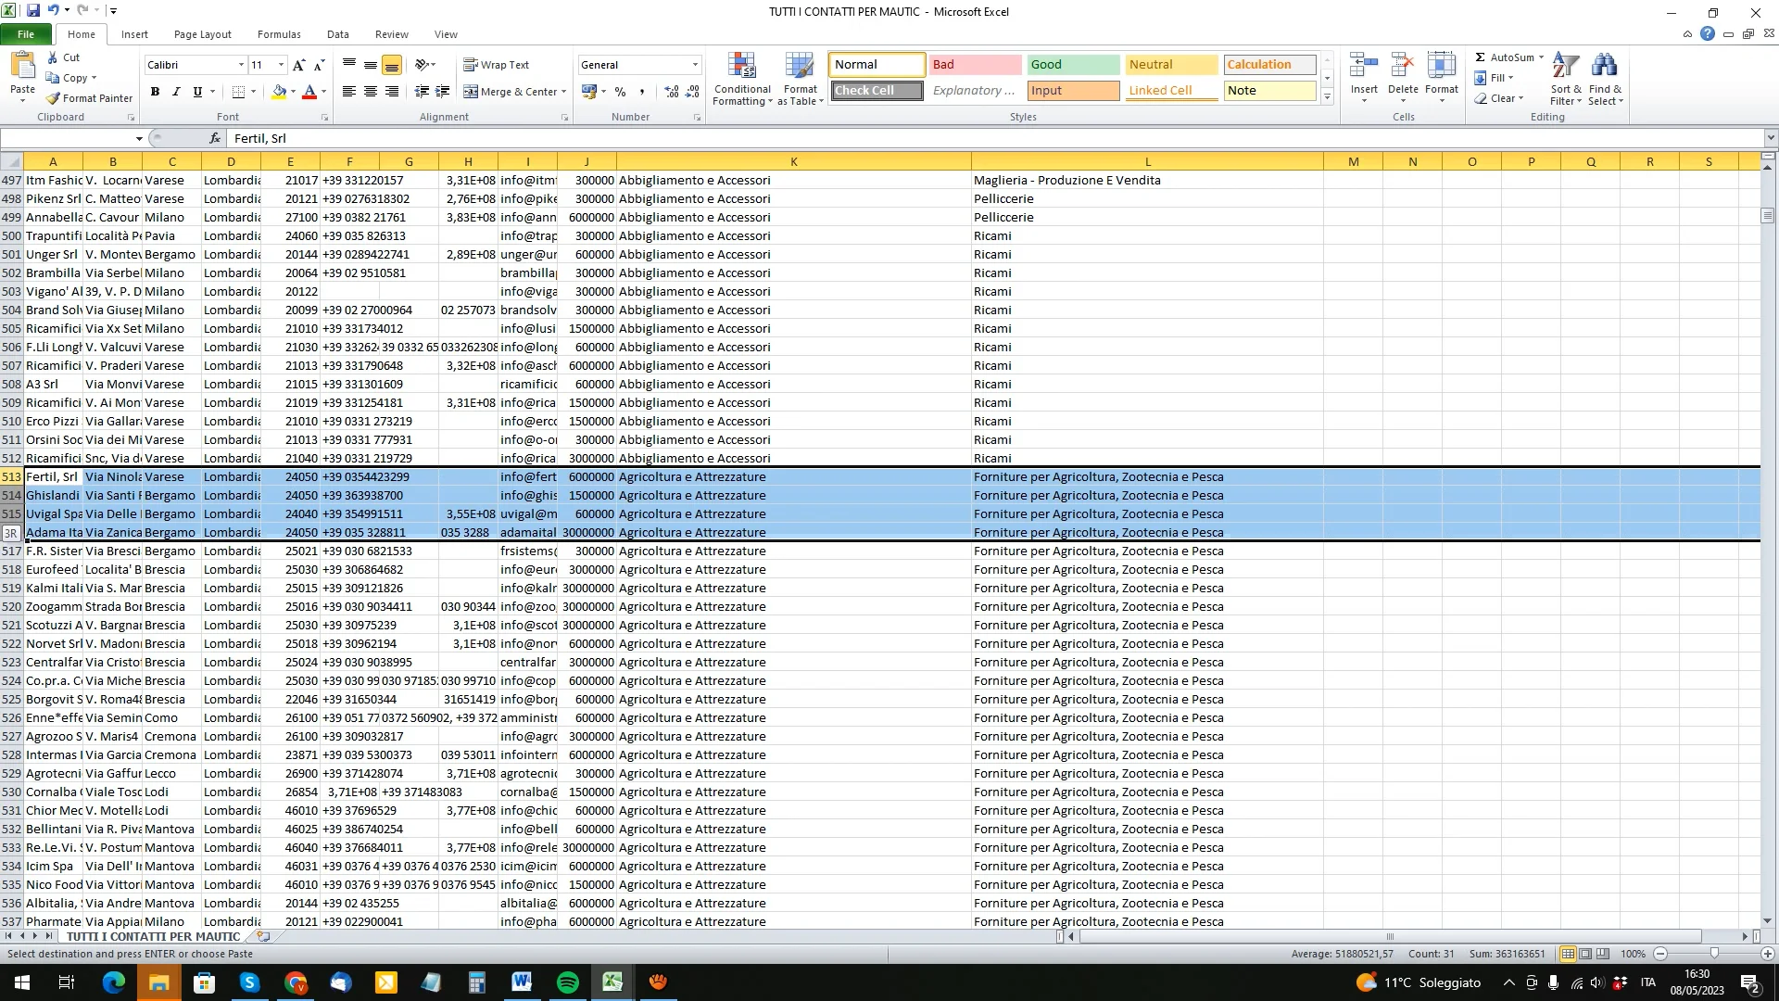Click the formula bar input
This screenshot has width=1779, height=1001.
[x=995, y=138]
